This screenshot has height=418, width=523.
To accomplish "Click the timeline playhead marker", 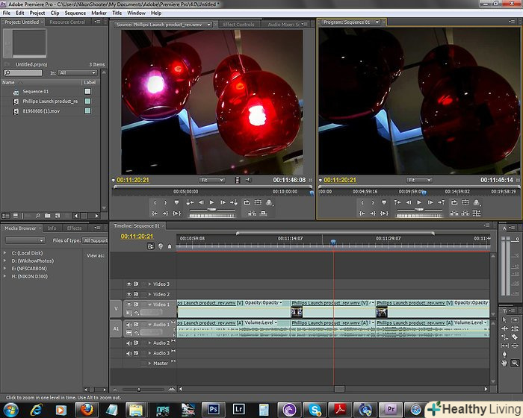I will click(x=333, y=241).
